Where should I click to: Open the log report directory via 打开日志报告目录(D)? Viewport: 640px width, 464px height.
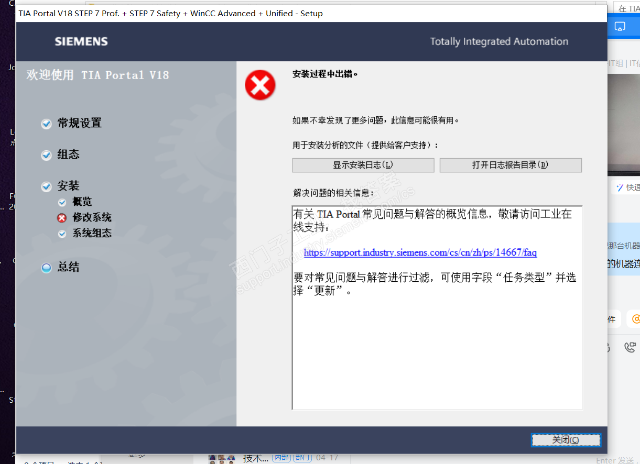[511, 165]
